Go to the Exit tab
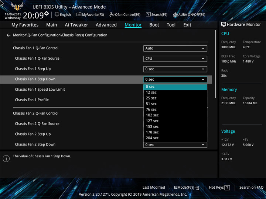This screenshot has width=266, height=199. (x=187, y=25)
